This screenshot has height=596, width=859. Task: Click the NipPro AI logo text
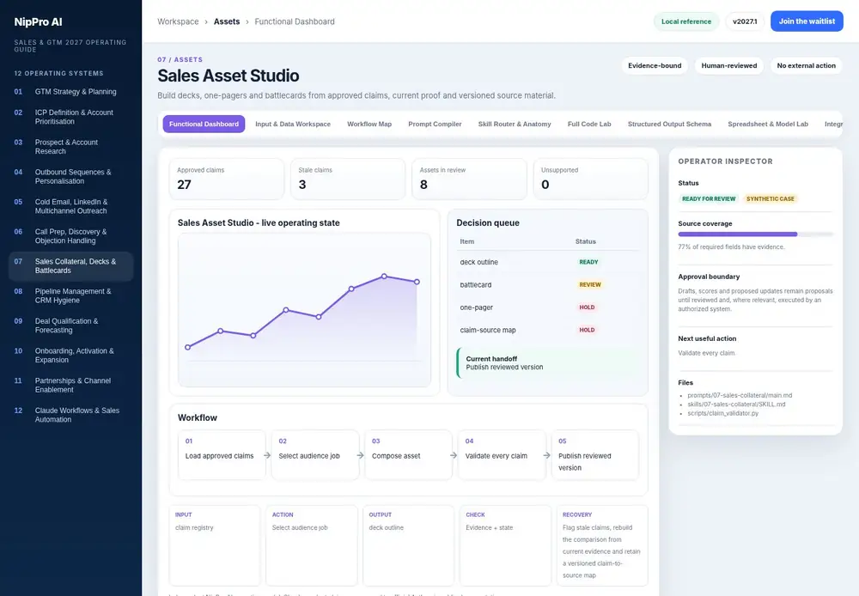[x=38, y=22]
